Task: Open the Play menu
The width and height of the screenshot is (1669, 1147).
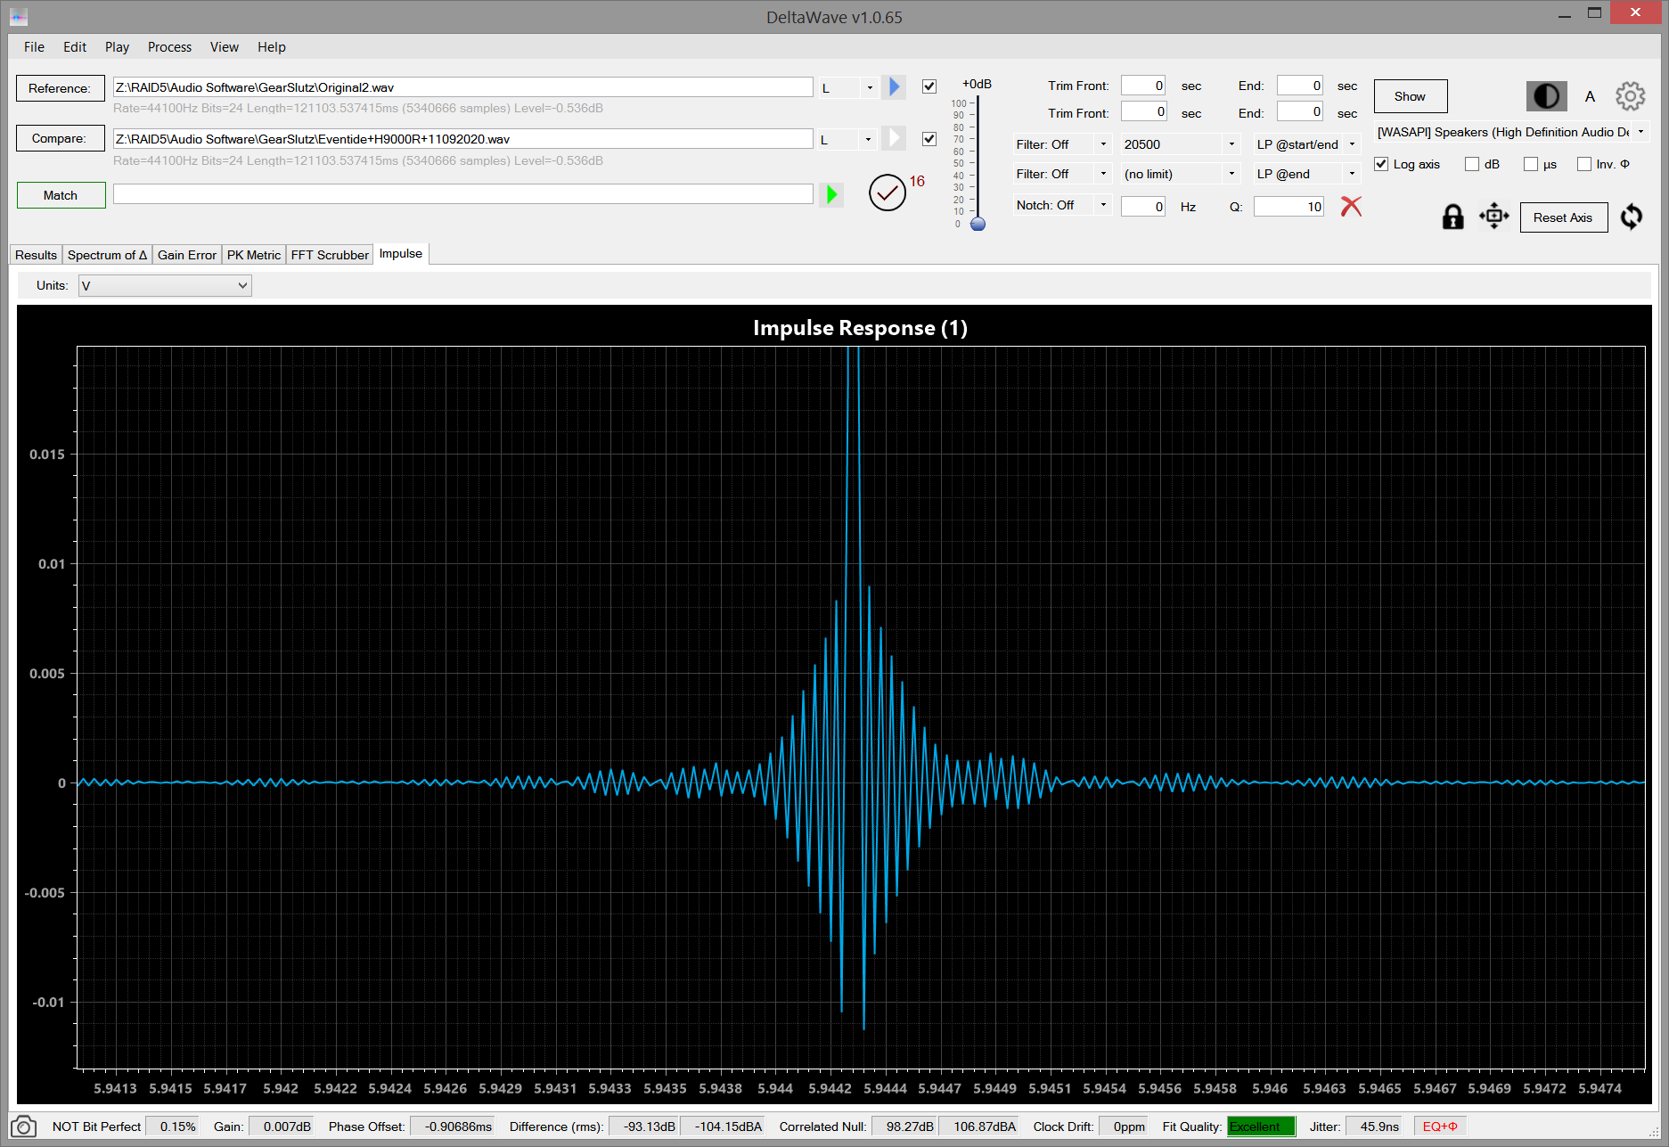Action: pyautogui.click(x=117, y=47)
